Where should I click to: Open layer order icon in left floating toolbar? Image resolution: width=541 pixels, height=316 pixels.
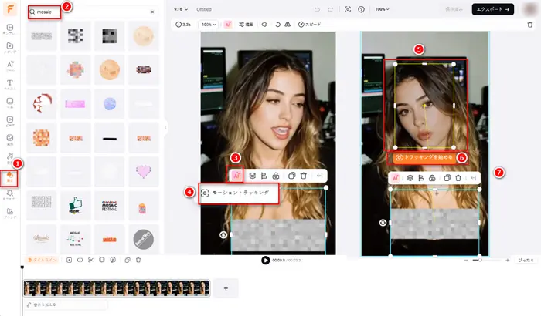point(253,176)
